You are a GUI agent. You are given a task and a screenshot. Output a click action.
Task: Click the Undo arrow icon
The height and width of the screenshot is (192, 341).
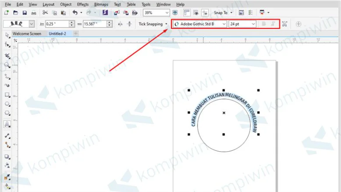click(75, 13)
